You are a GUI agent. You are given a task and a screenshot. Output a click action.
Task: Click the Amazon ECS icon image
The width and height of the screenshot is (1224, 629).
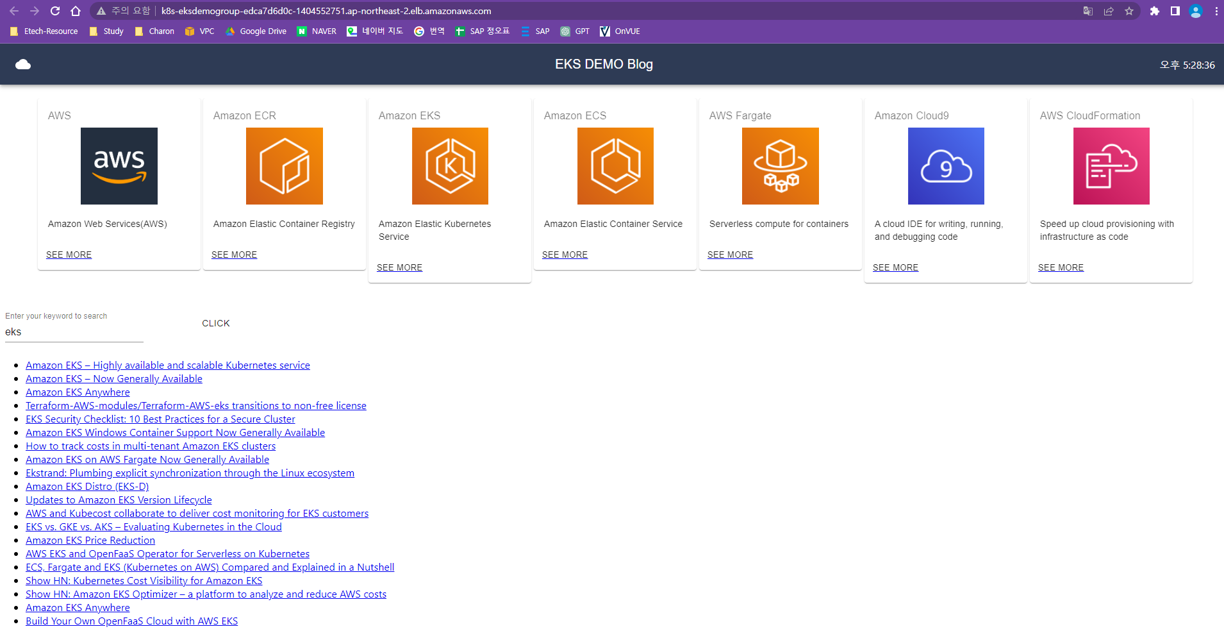pos(615,166)
